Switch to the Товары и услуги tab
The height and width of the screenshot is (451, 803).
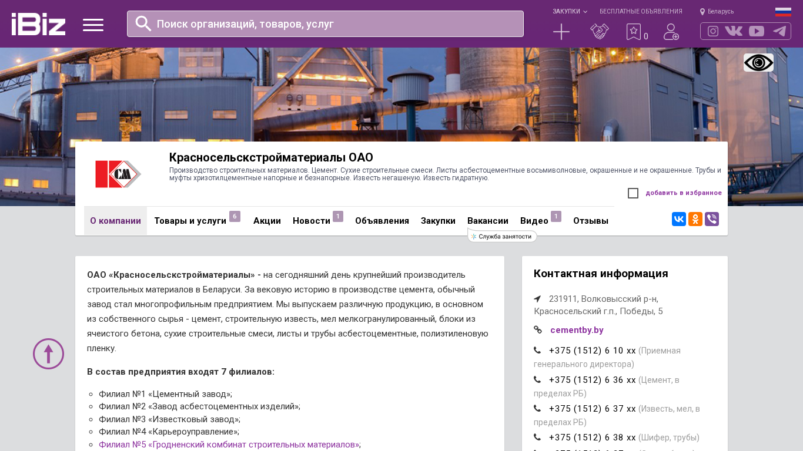pyautogui.click(x=190, y=221)
